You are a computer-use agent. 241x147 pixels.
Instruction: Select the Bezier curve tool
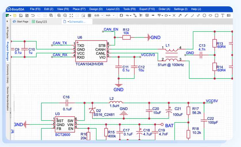198,15
